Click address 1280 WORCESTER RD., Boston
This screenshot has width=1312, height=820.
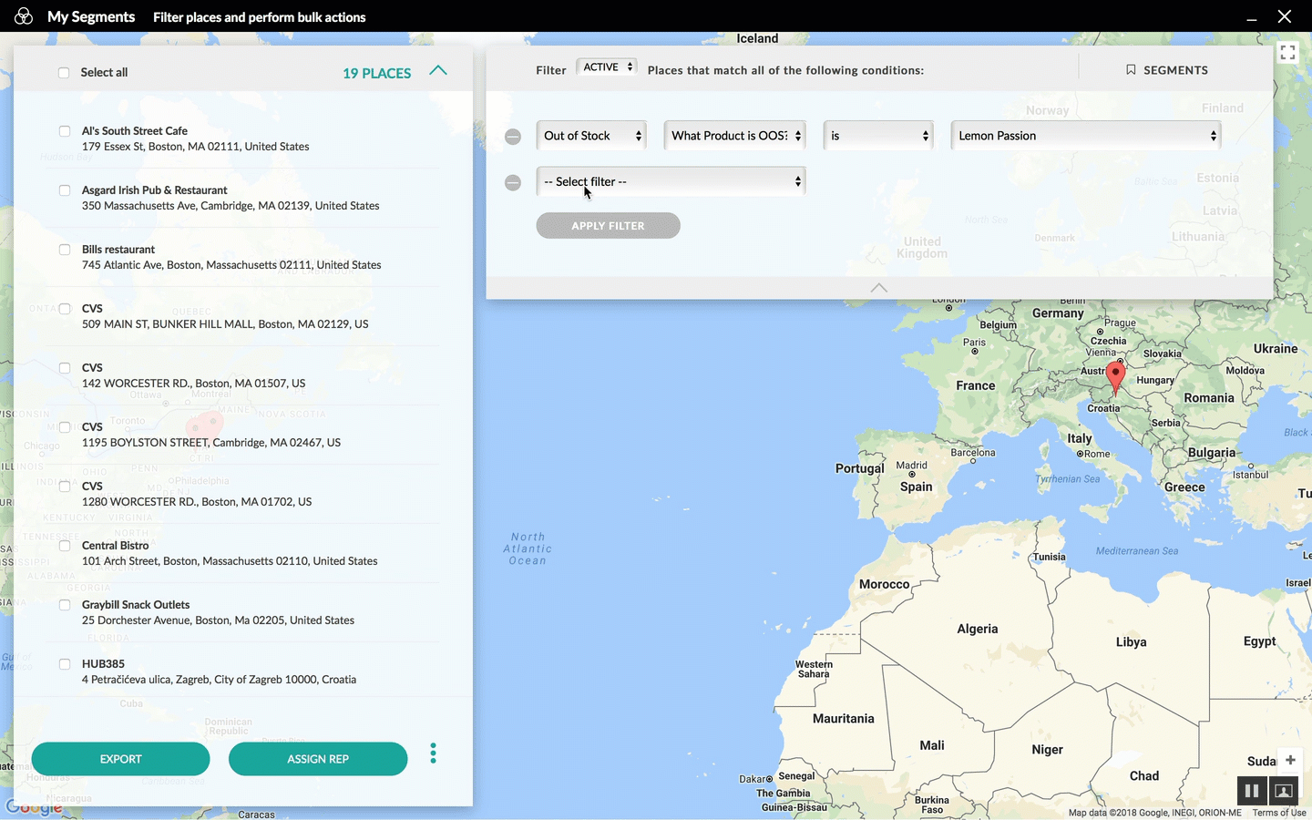197,502
